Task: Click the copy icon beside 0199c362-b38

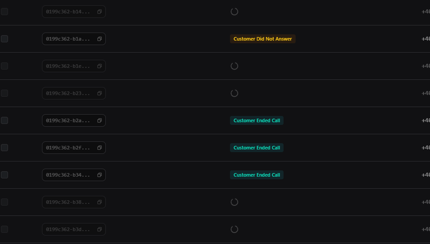Action: coord(100,202)
